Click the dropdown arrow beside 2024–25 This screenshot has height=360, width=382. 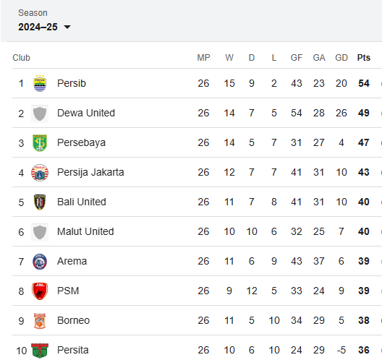click(x=67, y=27)
